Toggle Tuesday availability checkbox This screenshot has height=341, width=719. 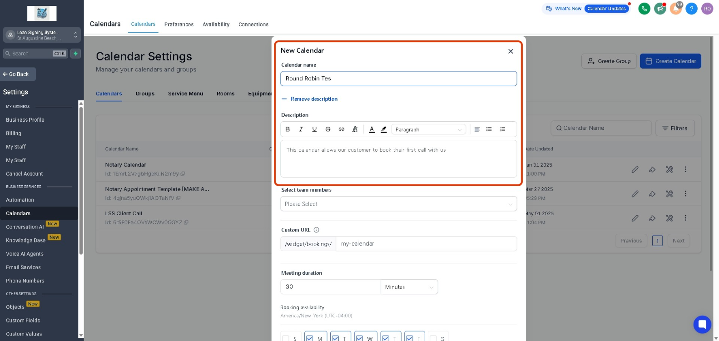pyautogui.click(x=336, y=339)
